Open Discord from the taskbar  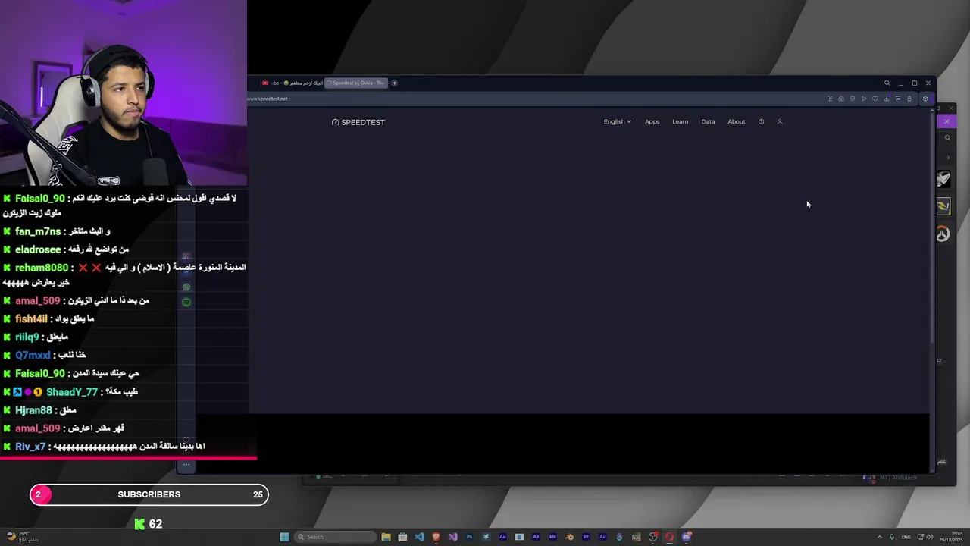[x=686, y=537]
